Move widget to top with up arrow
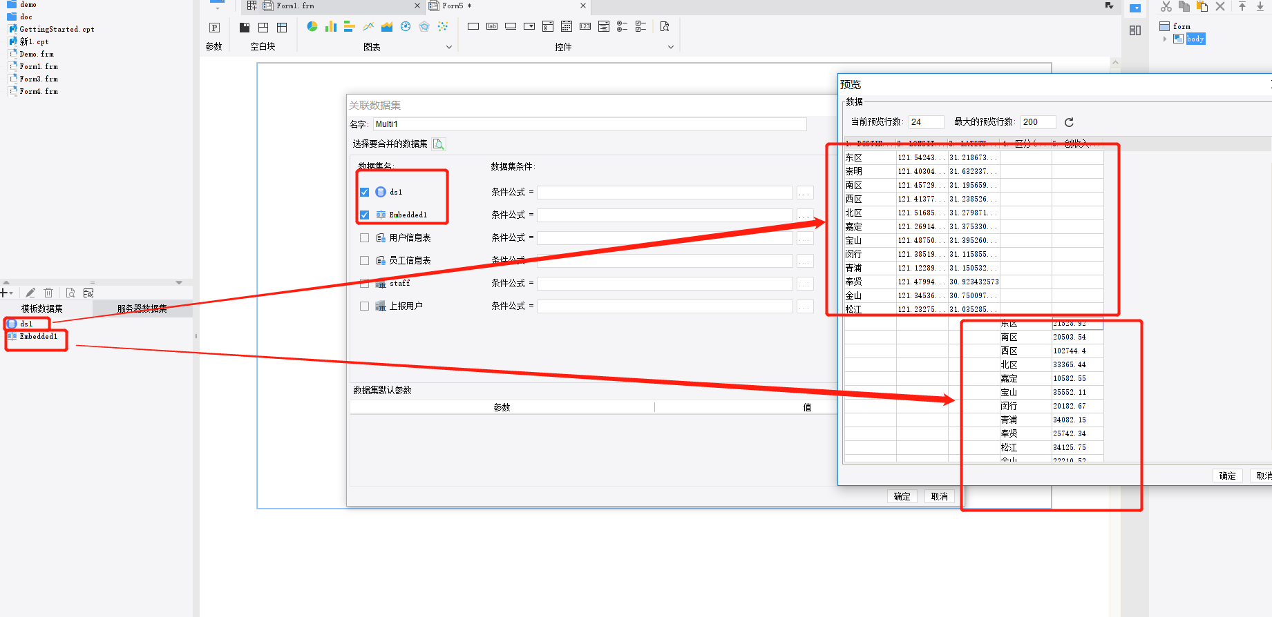This screenshot has width=1272, height=617. tap(1242, 6)
